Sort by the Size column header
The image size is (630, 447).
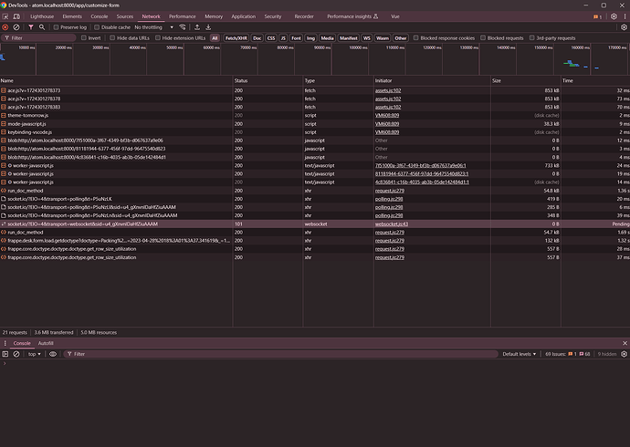coord(526,80)
